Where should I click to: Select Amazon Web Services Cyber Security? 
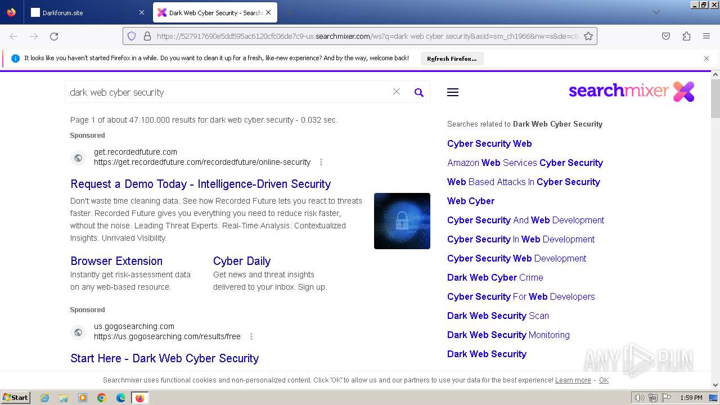(525, 163)
